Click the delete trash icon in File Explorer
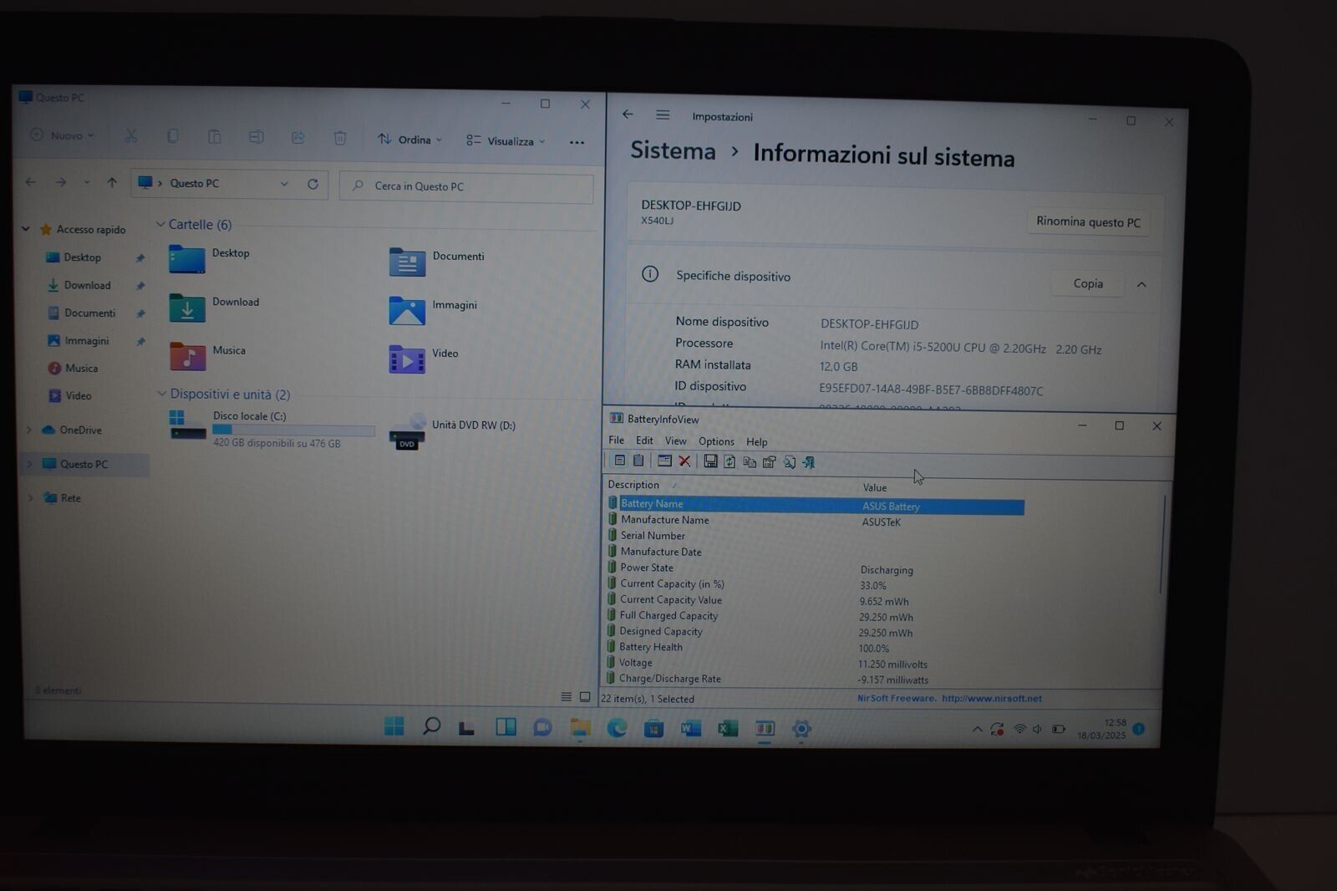The height and width of the screenshot is (891, 1337). point(340,138)
